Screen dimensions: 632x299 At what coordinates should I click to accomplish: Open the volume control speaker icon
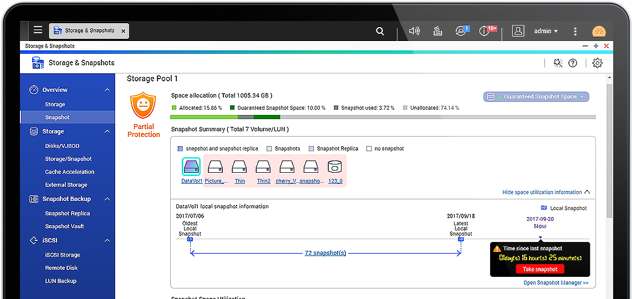(414, 31)
